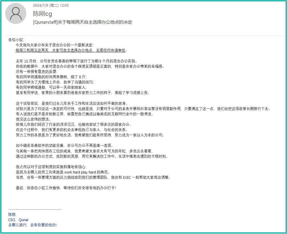Click the 去哪儿旅行 slogan in signature

pos(33,225)
